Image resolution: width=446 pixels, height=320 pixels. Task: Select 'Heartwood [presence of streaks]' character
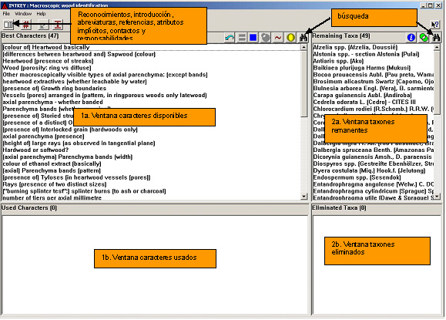[48, 61]
